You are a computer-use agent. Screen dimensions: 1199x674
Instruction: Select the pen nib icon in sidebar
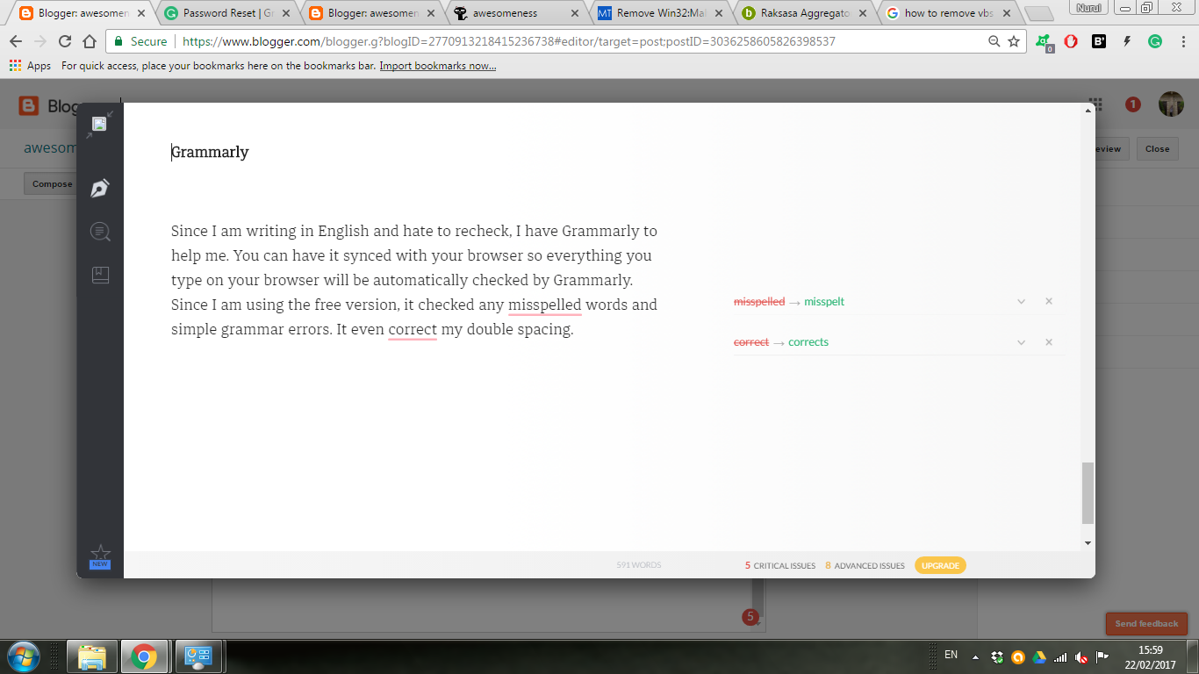100,188
